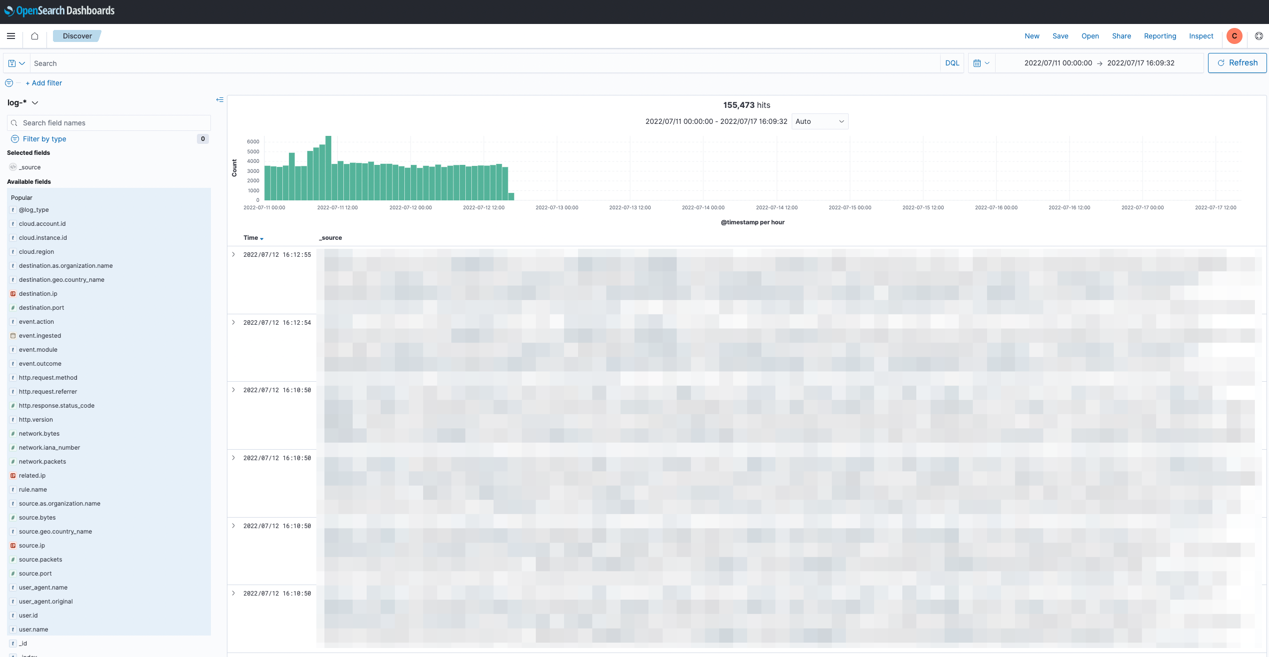Collapse the fields sidebar
1269x657 pixels.
coord(220,100)
